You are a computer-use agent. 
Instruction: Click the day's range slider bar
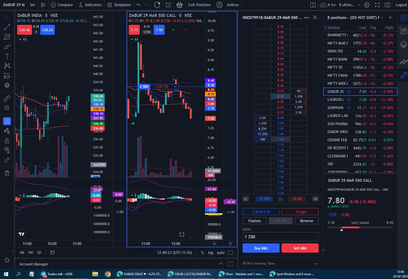click(360, 227)
